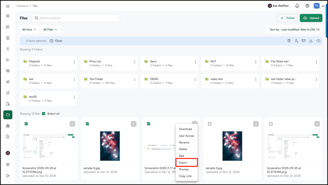The width and height of the screenshot is (328, 185).
Task: Open three-dot menu of File Share test folder
Action: point(316,62)
